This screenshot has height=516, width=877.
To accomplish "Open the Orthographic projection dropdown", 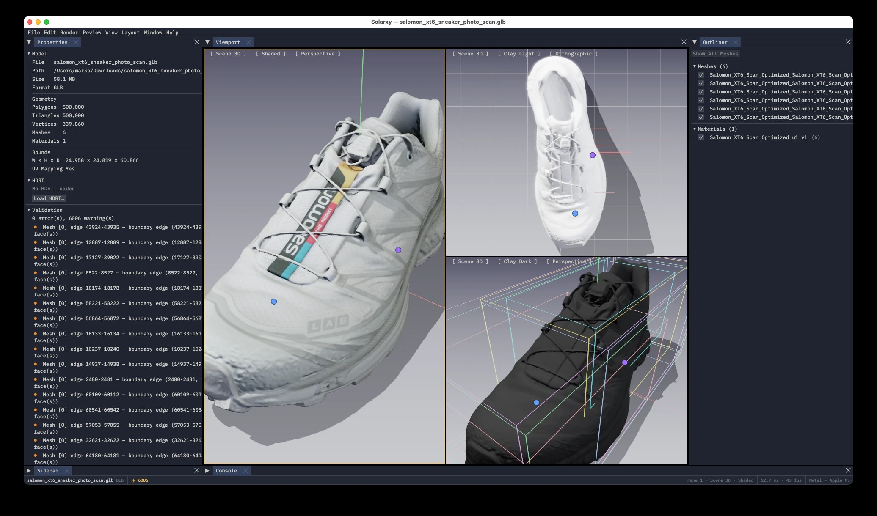I will [x=574, y=54].
